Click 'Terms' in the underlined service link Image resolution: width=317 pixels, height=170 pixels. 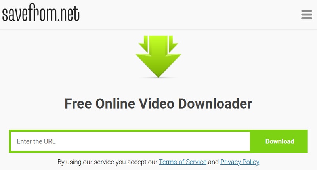click(x=168, y=162)
